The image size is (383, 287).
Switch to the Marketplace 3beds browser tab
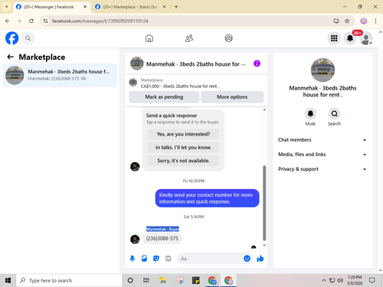pyautogui.click(x=130, y=7)
